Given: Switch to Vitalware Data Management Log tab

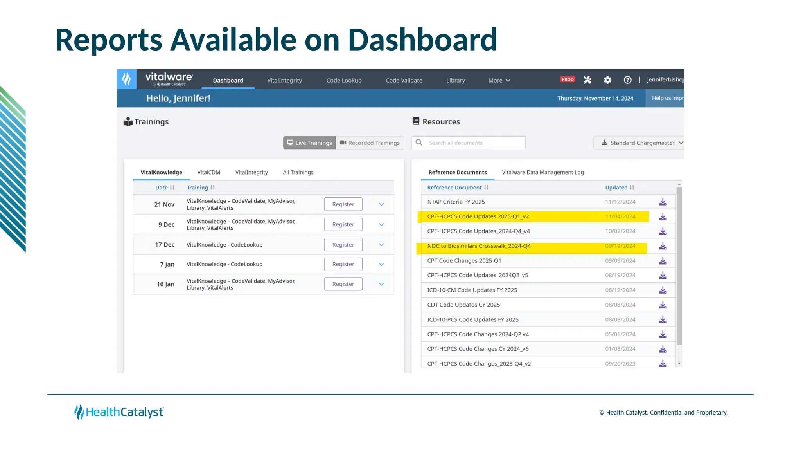Looking at the screenshot, I should point(542,172).
